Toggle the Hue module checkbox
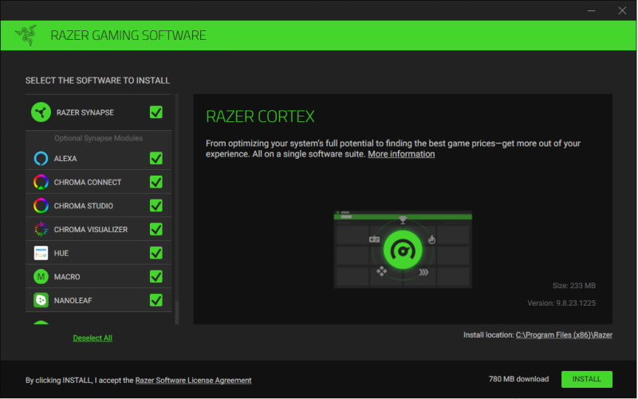 pyautogui.click(x=156, y=253)
